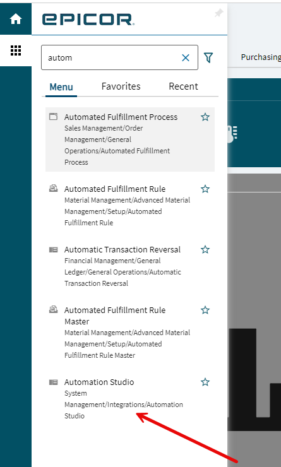The width and height of the screenshot is (281, 467).
Task: Open the Home icon in sidebar
Action: pos(16,20)
